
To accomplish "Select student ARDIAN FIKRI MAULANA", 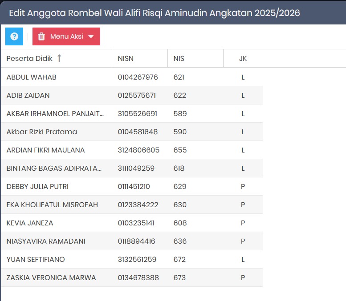I will pos(45,150).
